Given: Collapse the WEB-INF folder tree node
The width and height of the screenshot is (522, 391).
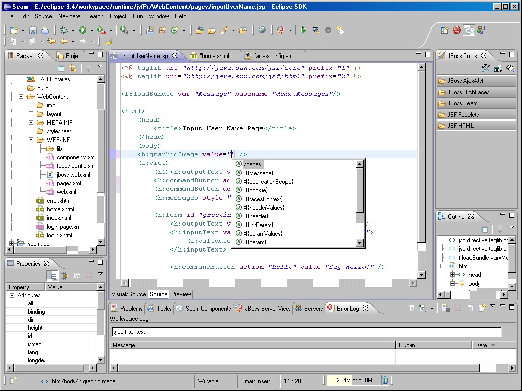Looking at the screenshot, I should [x=31, y=140].
